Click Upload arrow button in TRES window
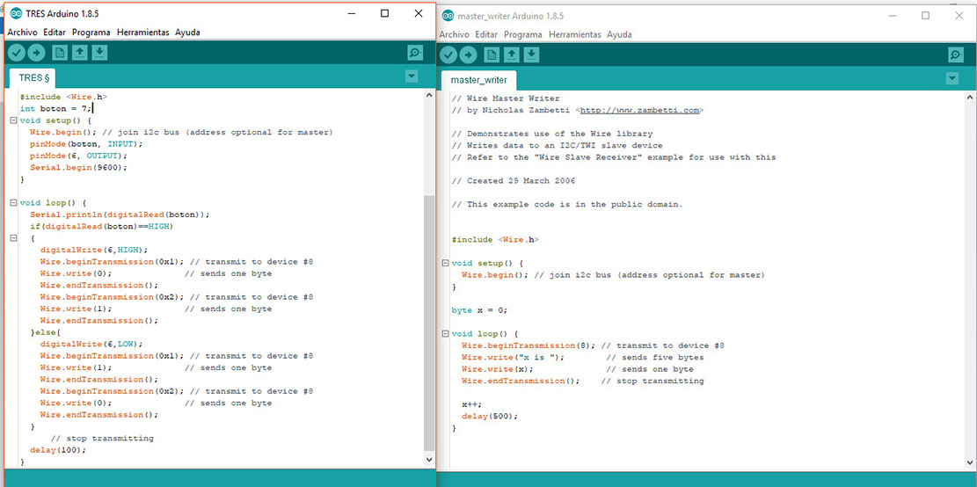Image resolution: width=977 pixels, height=487 pixels. [36, 53]
